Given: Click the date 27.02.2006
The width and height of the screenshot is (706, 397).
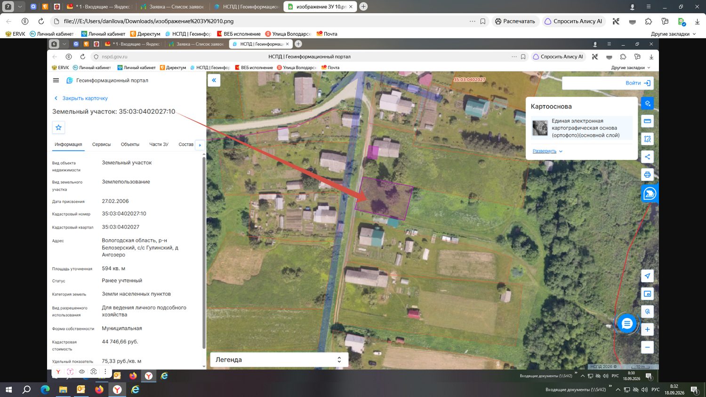Looking at the screenshot, I should point(115,201).
